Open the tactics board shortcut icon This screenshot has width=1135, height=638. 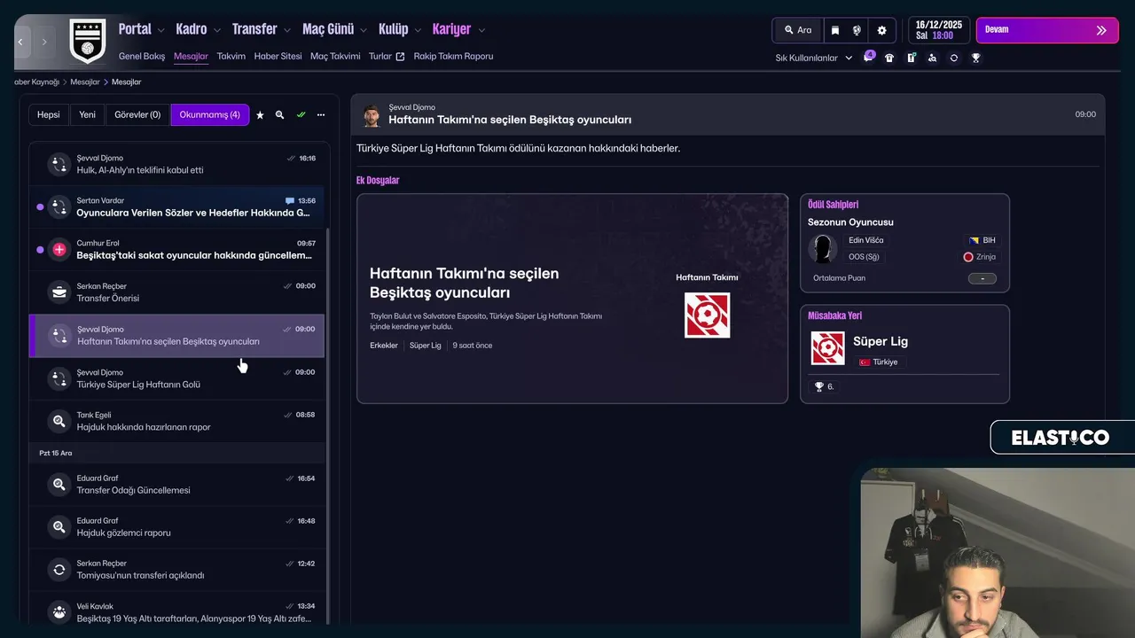[x=911, y=58]
